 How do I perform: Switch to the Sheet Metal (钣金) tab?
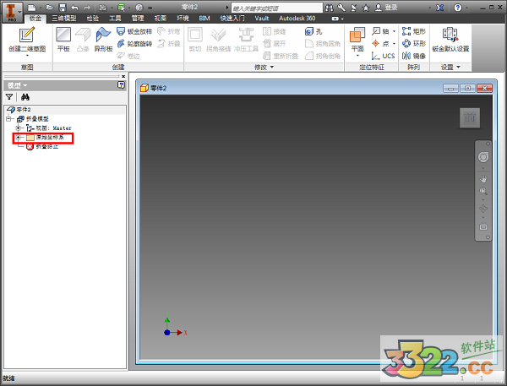click(x=35, y=18)
